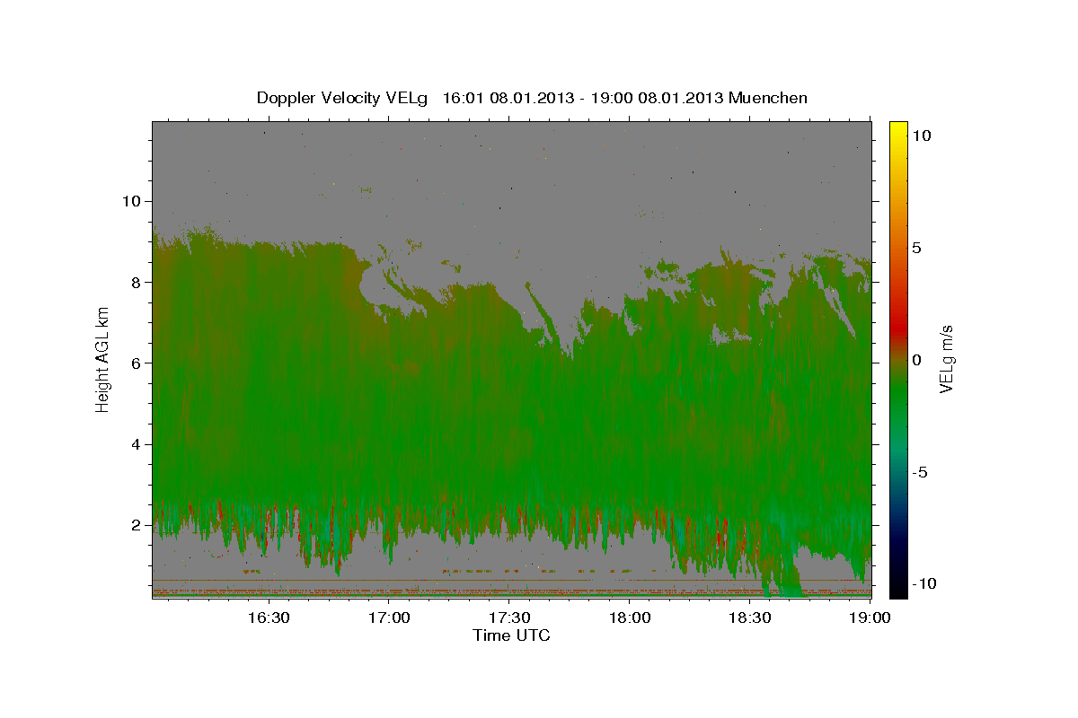This screenshot has height=718, width=1078.
Task: Click the height axis label '6'
Action: 135,363
